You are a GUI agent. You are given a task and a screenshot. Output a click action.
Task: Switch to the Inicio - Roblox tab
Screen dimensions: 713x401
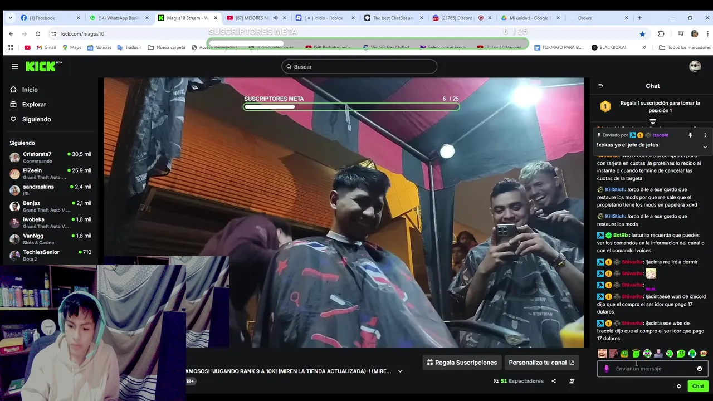pyautogui.click(x=324, y=18)
